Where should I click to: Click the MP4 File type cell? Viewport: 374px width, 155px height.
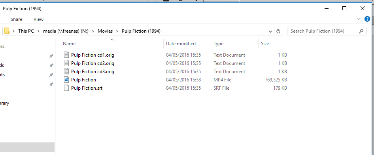click(222, 80)
